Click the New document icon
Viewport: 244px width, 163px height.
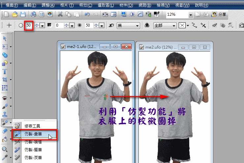coord(7,14)
